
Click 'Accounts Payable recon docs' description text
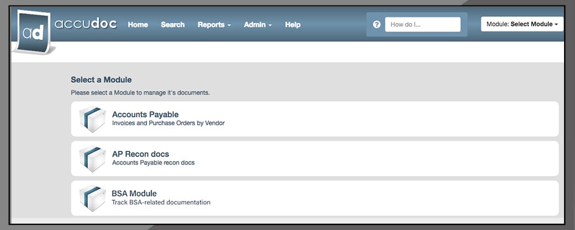[153, 163]
